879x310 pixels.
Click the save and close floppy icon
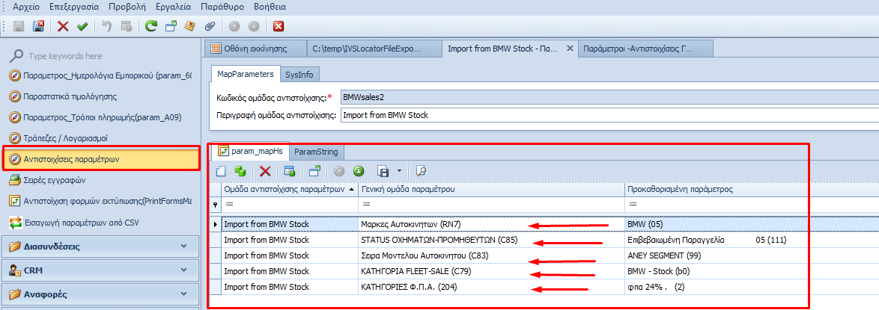38,26
